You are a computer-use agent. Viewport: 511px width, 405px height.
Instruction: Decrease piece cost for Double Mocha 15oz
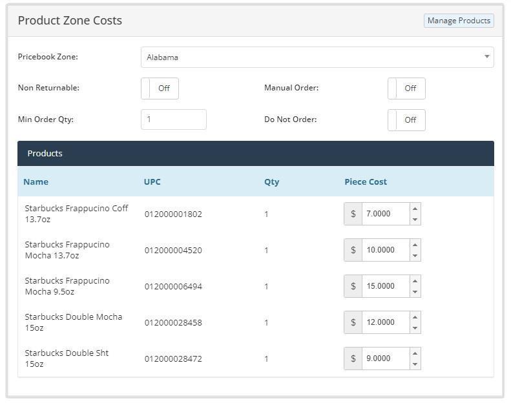(x=415, y=327)
